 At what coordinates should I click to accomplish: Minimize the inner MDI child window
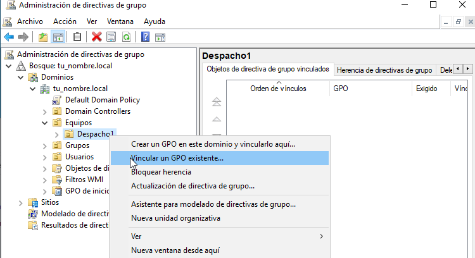click(x=446, y=21)
